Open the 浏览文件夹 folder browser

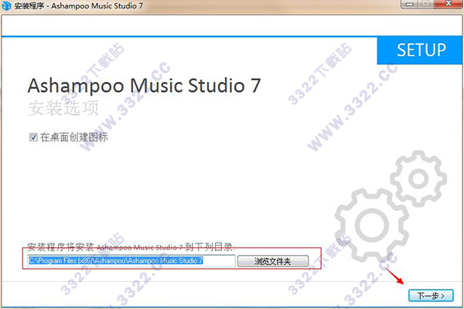273,261
